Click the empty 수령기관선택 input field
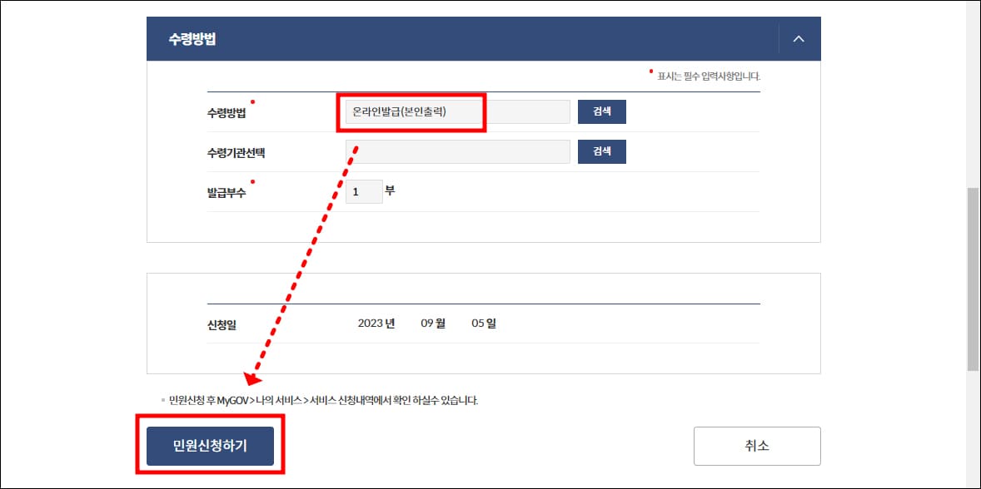The height and width of the screenshot is (489, 981). [456, 151]
